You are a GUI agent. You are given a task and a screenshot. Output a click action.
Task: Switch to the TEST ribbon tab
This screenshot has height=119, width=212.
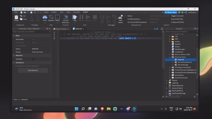[62, 12]
